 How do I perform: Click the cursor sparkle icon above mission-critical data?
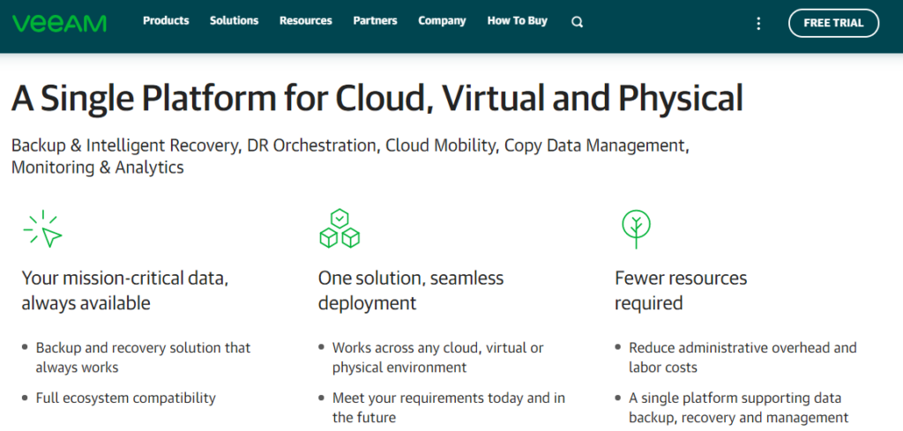(42, 229)
